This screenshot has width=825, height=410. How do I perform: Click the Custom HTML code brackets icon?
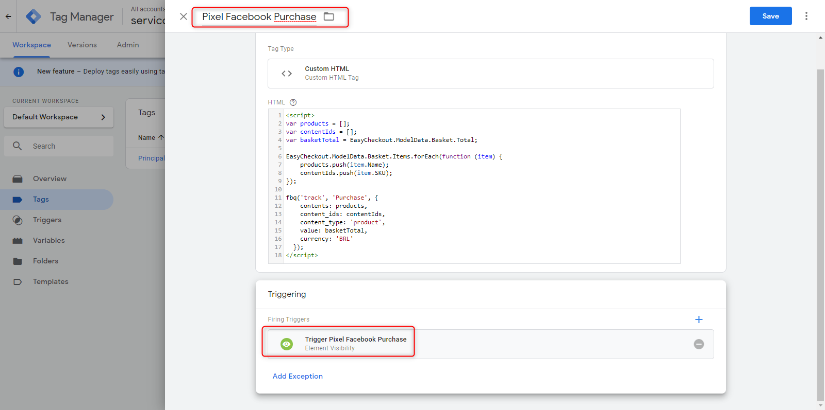(x=287, y=74)
